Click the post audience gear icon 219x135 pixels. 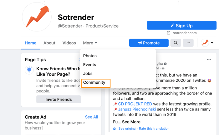pos(163,68)
